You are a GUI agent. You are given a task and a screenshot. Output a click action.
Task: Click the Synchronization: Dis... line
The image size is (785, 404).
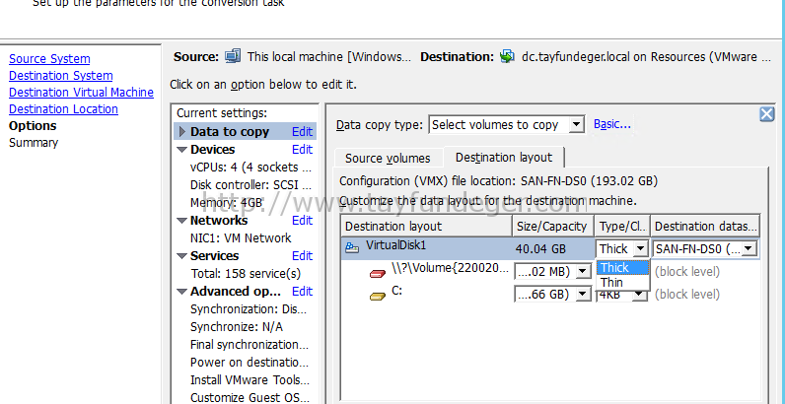click(x=249, y=309)
